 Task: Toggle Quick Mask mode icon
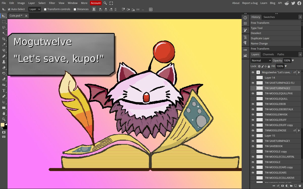[x=4, y=132]
